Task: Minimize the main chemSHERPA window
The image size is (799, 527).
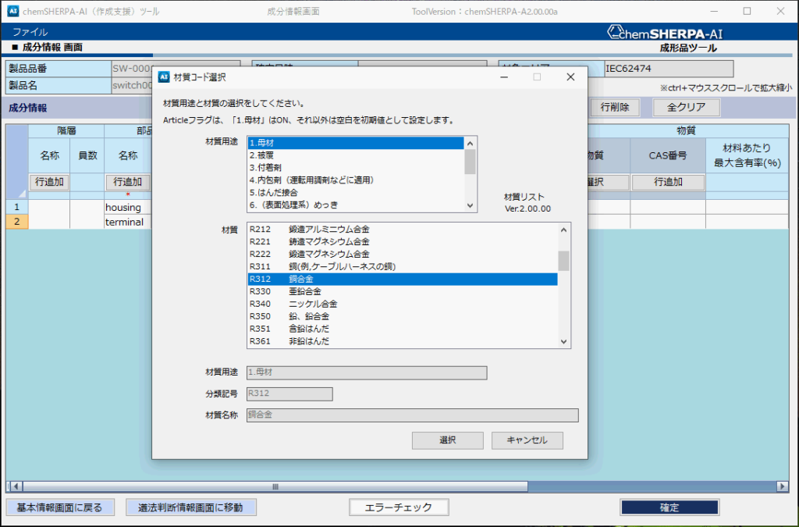Action: coord(714,11)
